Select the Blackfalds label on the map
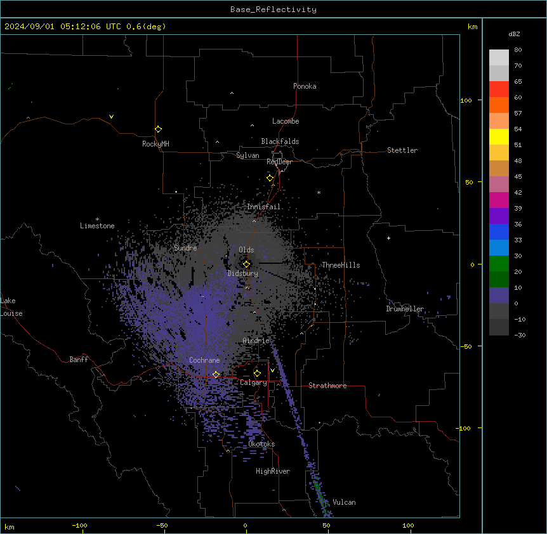547x534 pixels. tap(280, 141)
